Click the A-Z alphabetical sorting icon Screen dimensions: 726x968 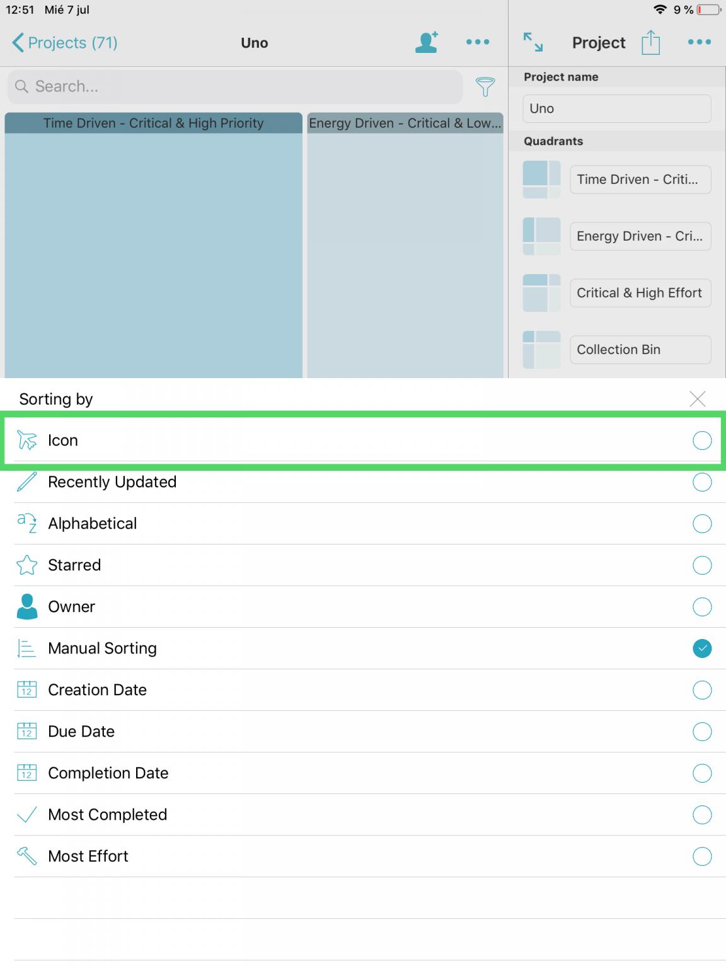point(26,523)
